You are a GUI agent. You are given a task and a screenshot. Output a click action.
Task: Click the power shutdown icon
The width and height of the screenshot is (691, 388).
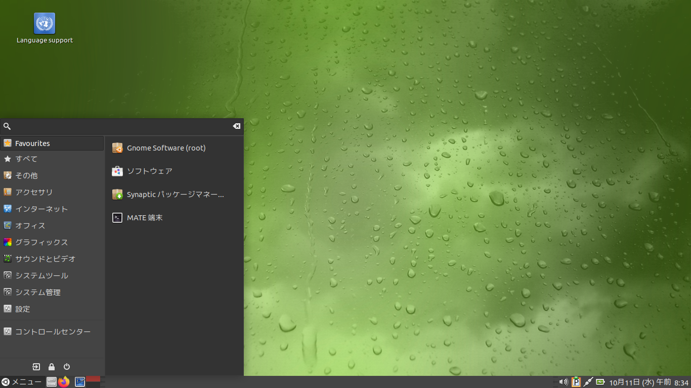click(67, 367)
